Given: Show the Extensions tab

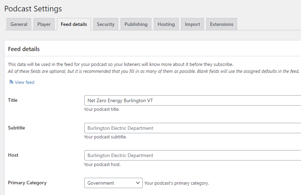Looking at the screenshot, I should tap(222, 24).
